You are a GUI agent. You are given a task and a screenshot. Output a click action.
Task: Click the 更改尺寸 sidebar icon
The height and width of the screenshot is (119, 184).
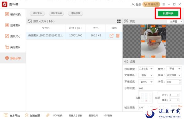point(7,36)
